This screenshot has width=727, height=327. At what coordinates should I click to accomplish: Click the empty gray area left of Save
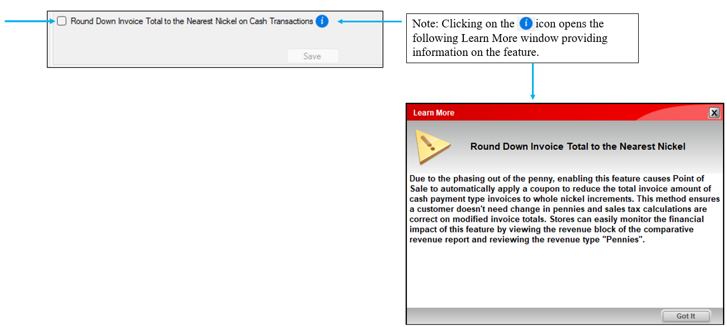168,53
